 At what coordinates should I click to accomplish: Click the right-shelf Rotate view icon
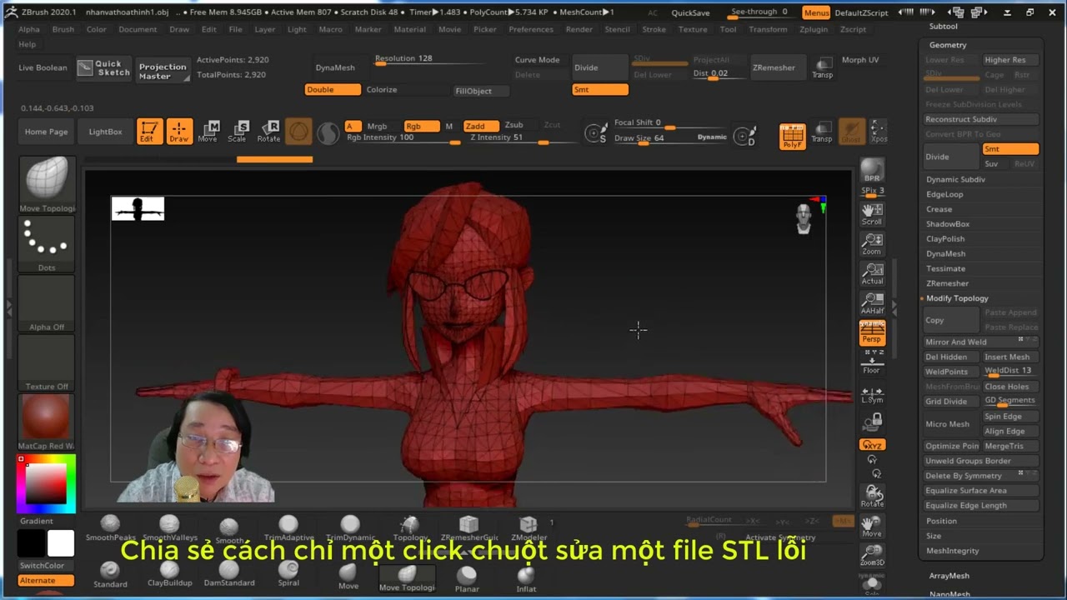pyautogui.click(x=872, y=497)
